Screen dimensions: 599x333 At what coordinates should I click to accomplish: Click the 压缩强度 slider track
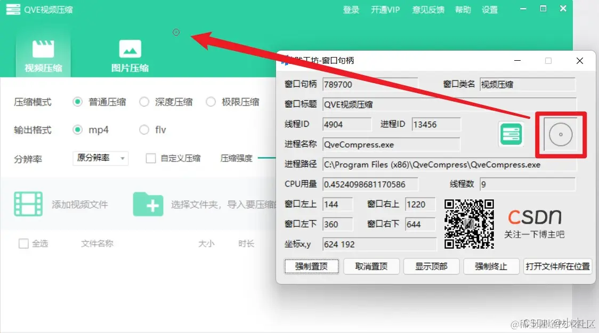pos(267,158)
